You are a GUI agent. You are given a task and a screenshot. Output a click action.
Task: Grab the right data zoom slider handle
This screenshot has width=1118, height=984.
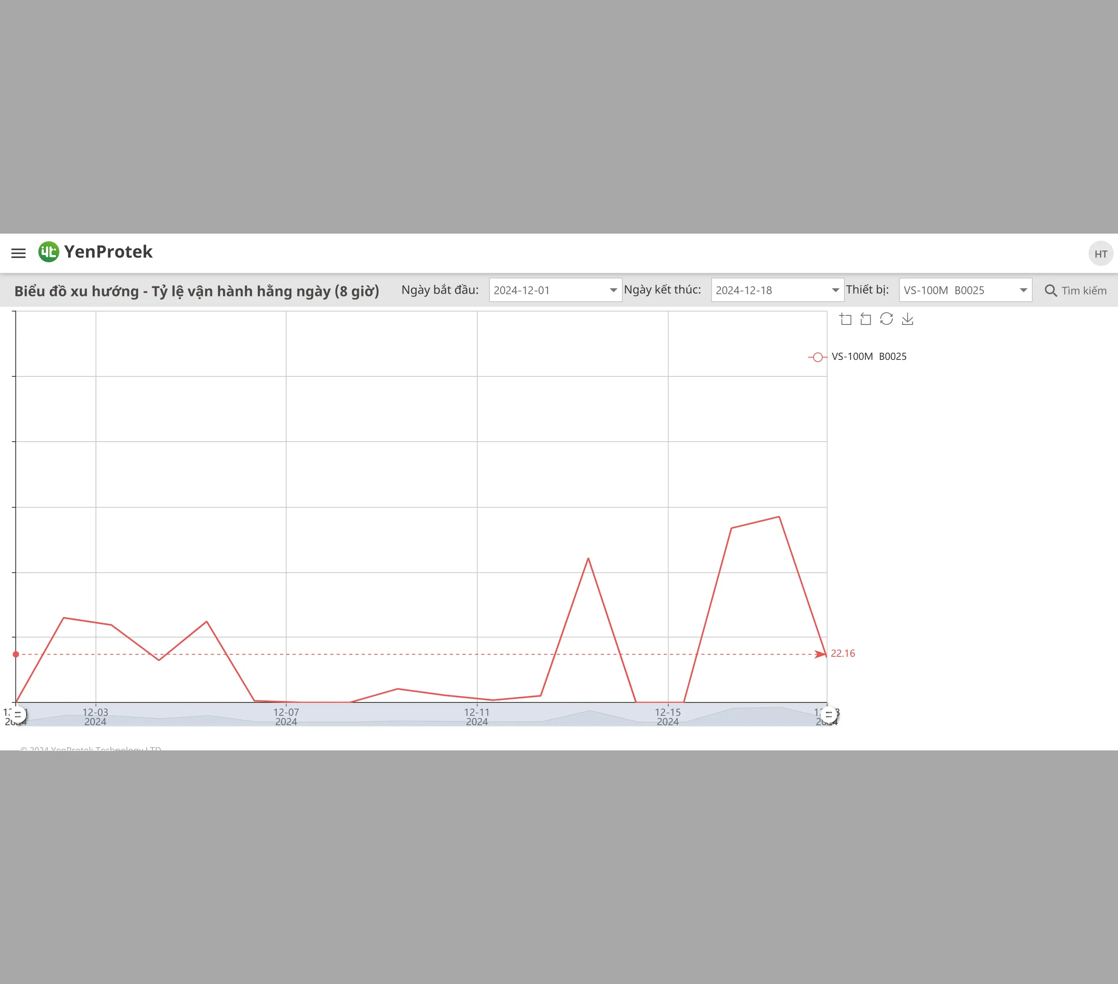tap(829, 714)
